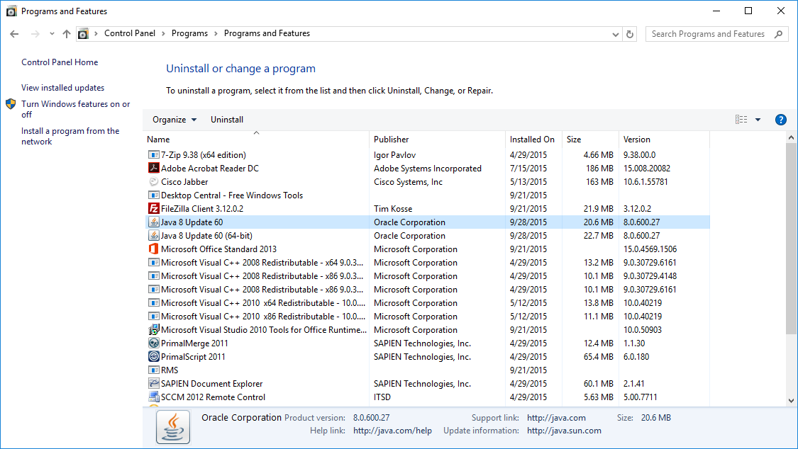This screenshot has height=449, width=798.
Task: Open View installed updates link
Action: (x=62, y=88)
